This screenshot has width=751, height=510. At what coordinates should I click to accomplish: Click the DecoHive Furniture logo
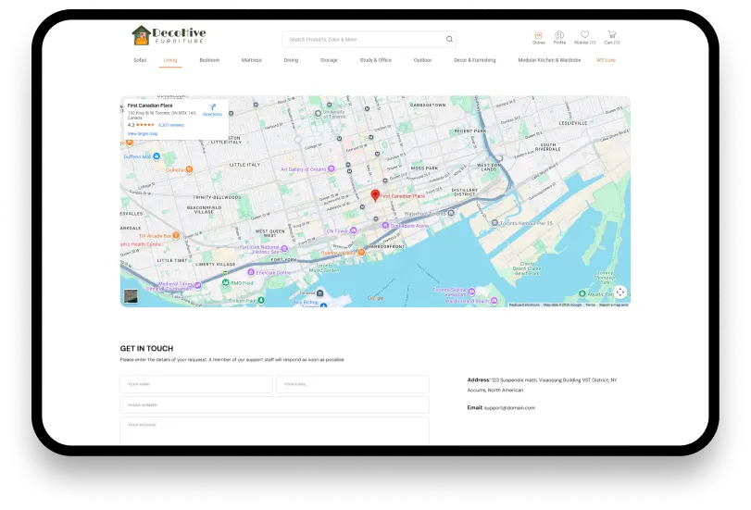pos(169,35)
